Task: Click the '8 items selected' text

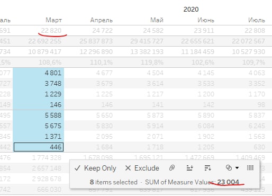Action: [114, 182]
